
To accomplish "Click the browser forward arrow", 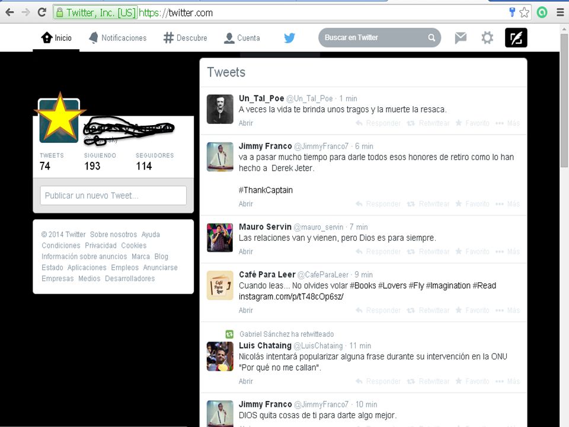I will click(x=25, y=12).
